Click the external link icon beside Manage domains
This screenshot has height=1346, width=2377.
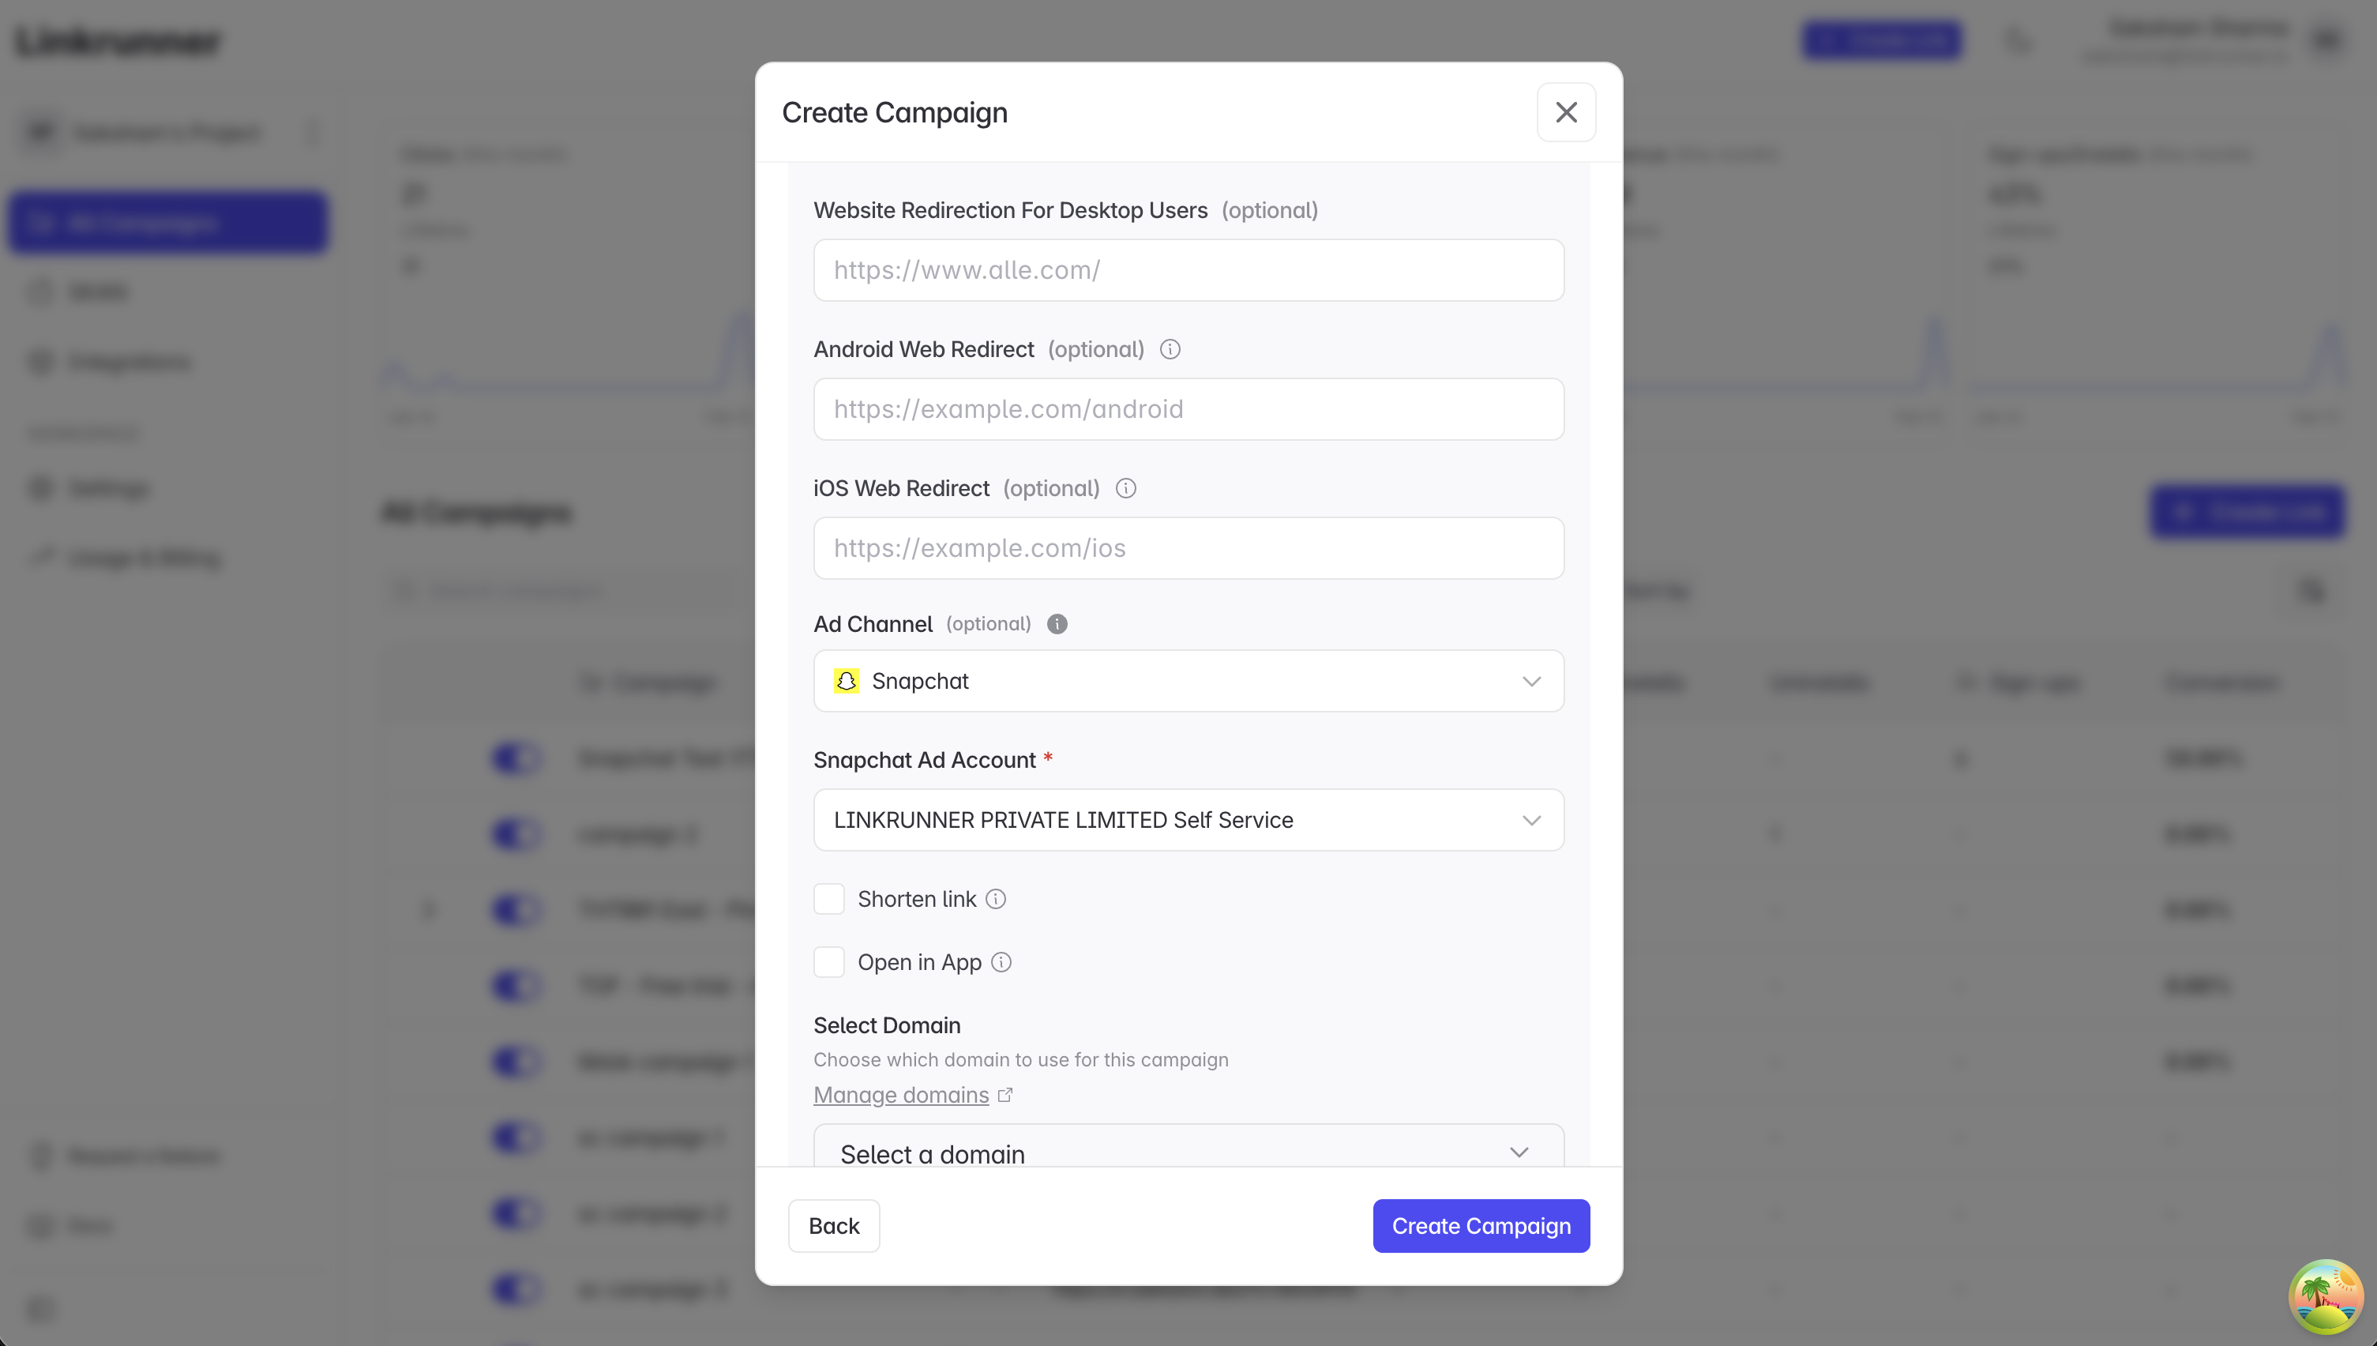click(1005, 1095)
